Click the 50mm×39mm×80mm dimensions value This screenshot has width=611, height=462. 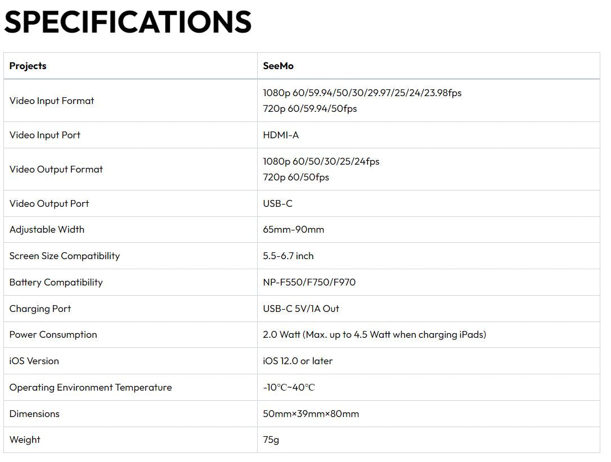coord(311,414)
